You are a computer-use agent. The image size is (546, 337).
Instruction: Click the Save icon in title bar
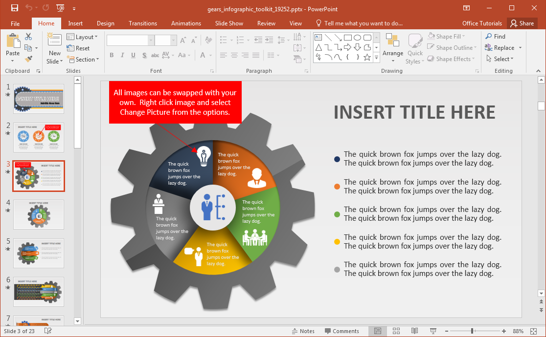pyautogui.click(x=14, y=8)
